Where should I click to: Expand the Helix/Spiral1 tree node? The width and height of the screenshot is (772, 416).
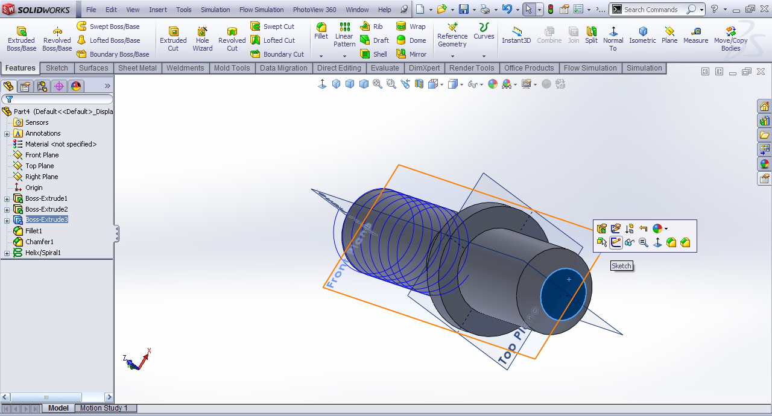pos(7,253)
